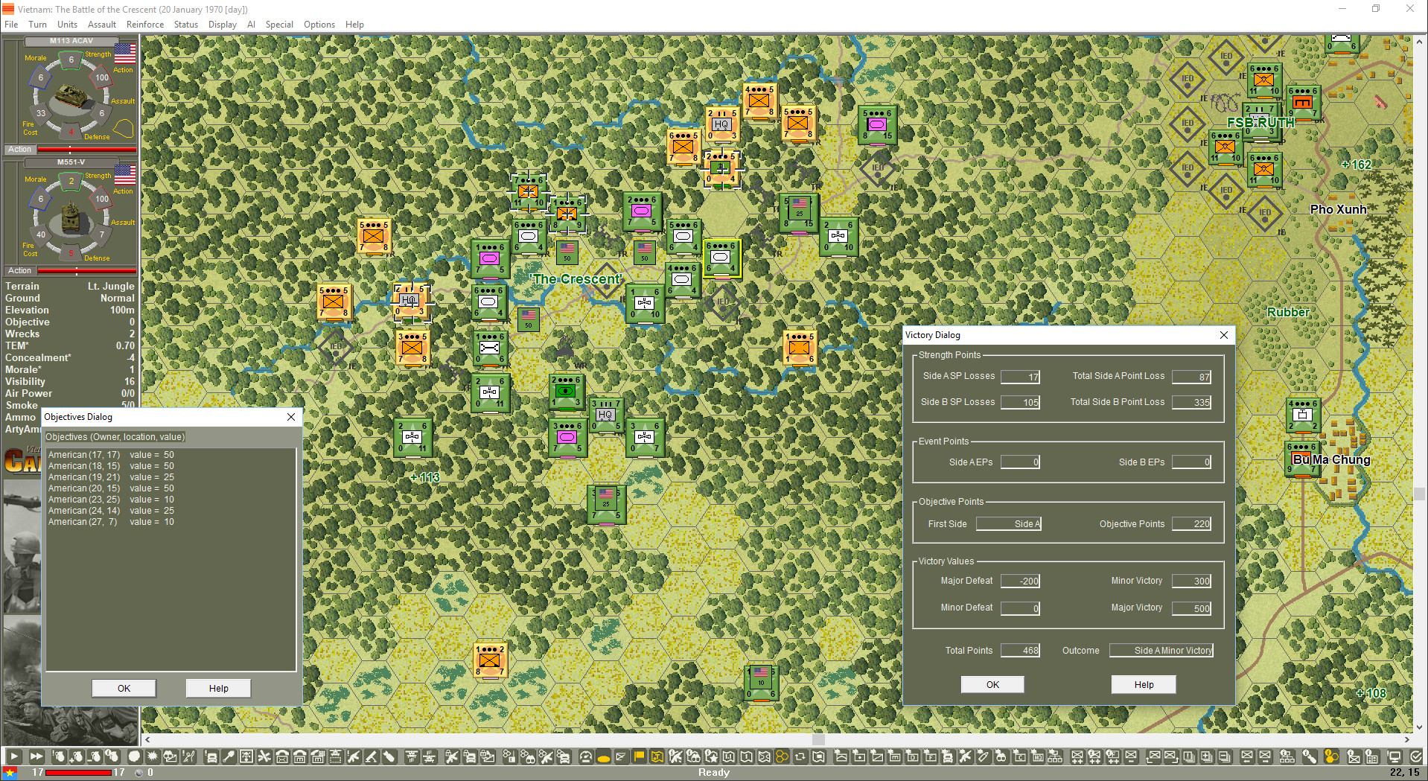Open the Units menu
Viewport: 1428px width, 781px height.
pyautogui.click(x=67, y=25)
